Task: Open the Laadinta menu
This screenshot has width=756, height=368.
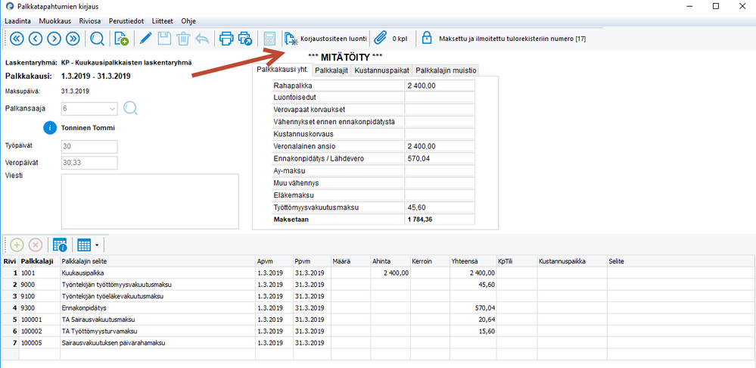Action: point(18,21)
